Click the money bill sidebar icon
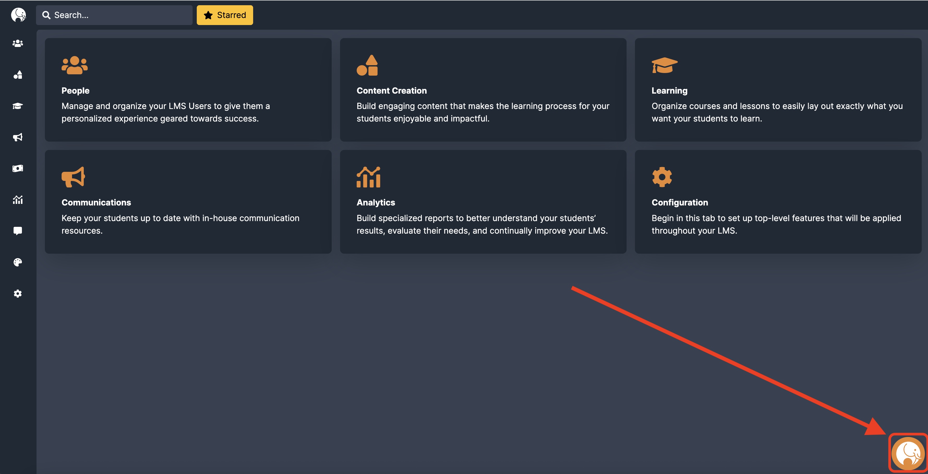The height and width of the screenshot is (474, 928). tap(18, 168)
